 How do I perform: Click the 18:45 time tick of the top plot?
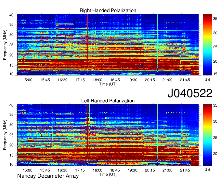(115, 80)
